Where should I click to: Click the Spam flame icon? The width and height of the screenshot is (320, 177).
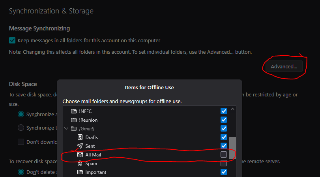coord(80,163)
